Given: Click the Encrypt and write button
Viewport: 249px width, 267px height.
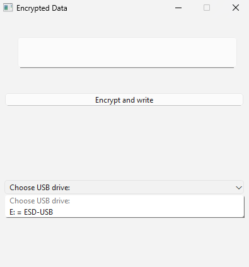Looking at the screenshot, I should tap(124, 100).
